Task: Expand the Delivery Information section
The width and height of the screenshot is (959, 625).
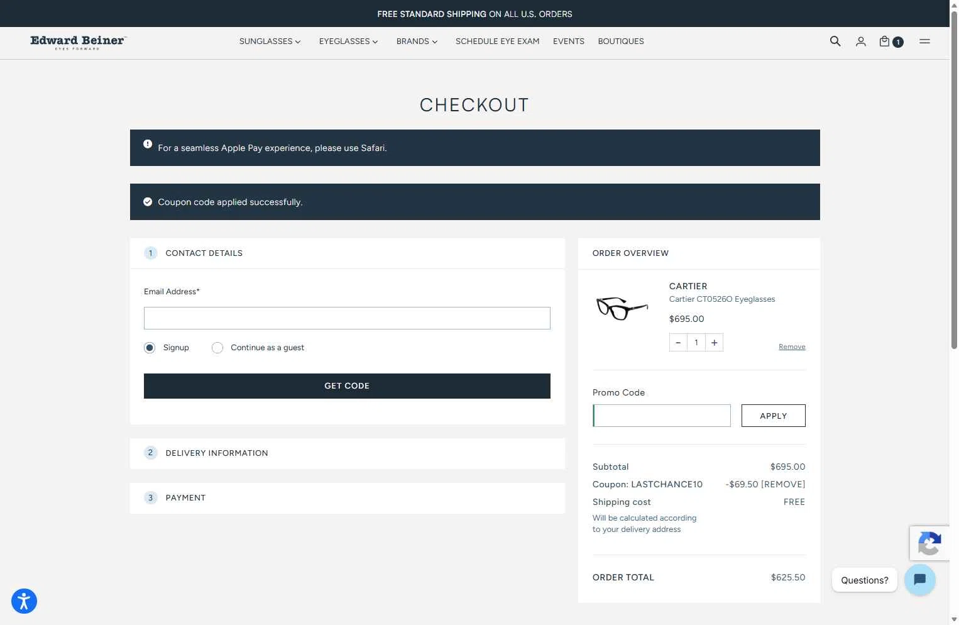Action: click(x=347, y=453)
